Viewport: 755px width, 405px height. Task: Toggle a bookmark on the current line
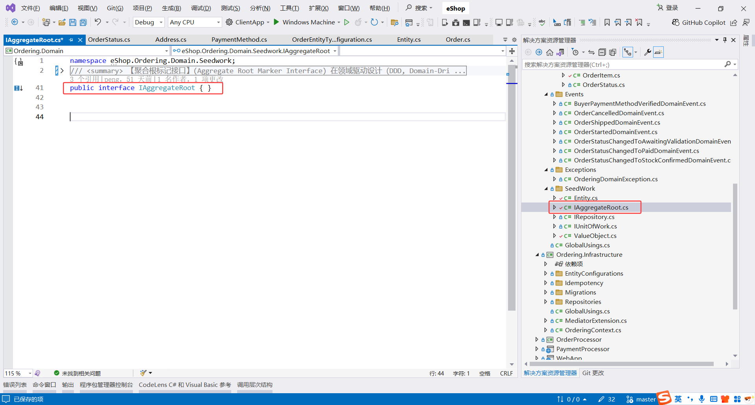click(x=607, y=22)
